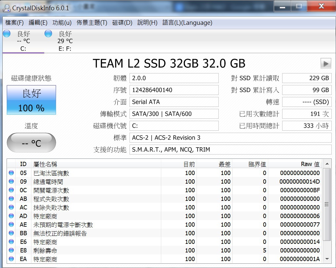The width and height of the screenshot is (336, 268).
Task: Click the status dot for attribute 09
Action: coord(11,181)
